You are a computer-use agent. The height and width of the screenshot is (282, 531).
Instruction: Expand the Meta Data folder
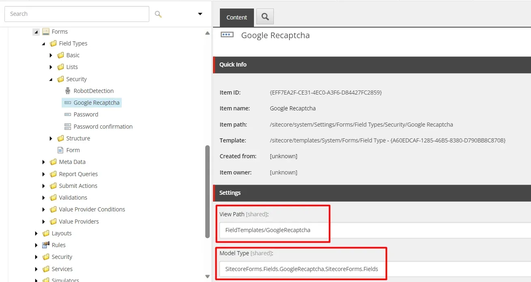(x=44, y=162)
